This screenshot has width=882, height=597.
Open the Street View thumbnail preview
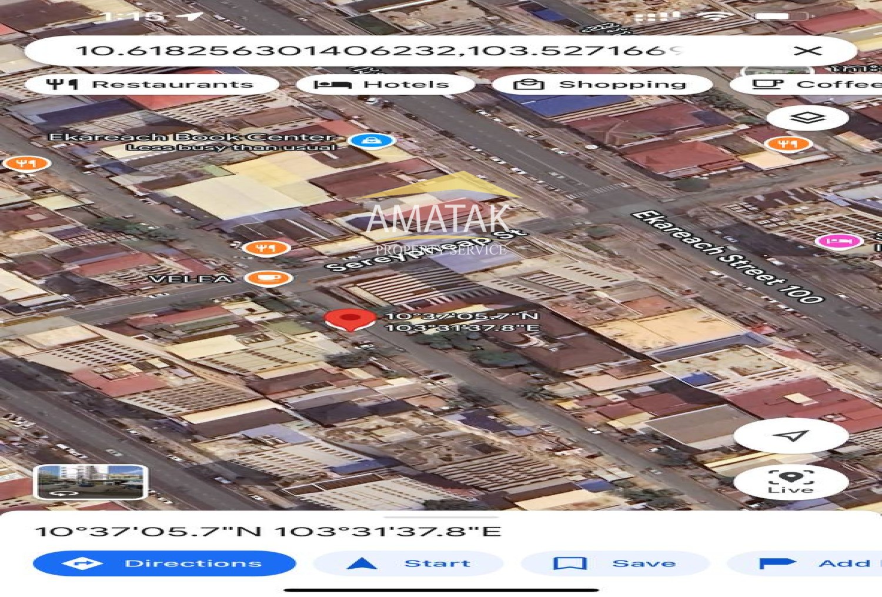point(91,482)
